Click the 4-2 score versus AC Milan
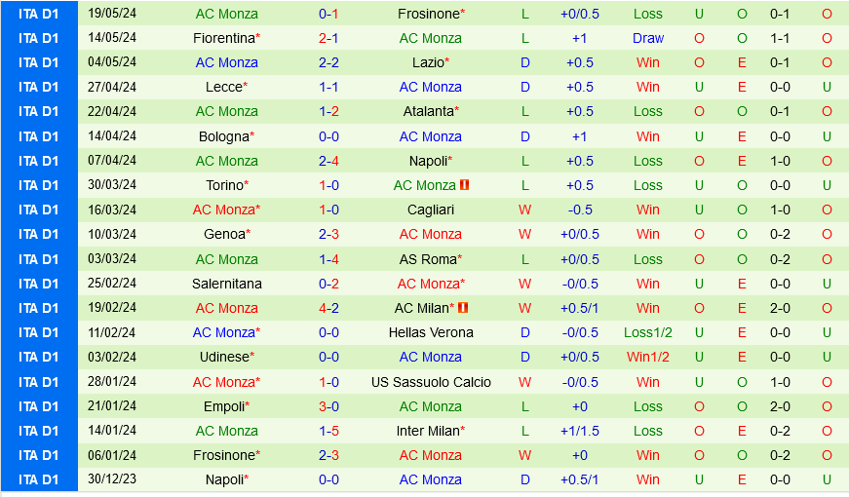The width and height of the screenshot is (849, 497). coord(328,308)
